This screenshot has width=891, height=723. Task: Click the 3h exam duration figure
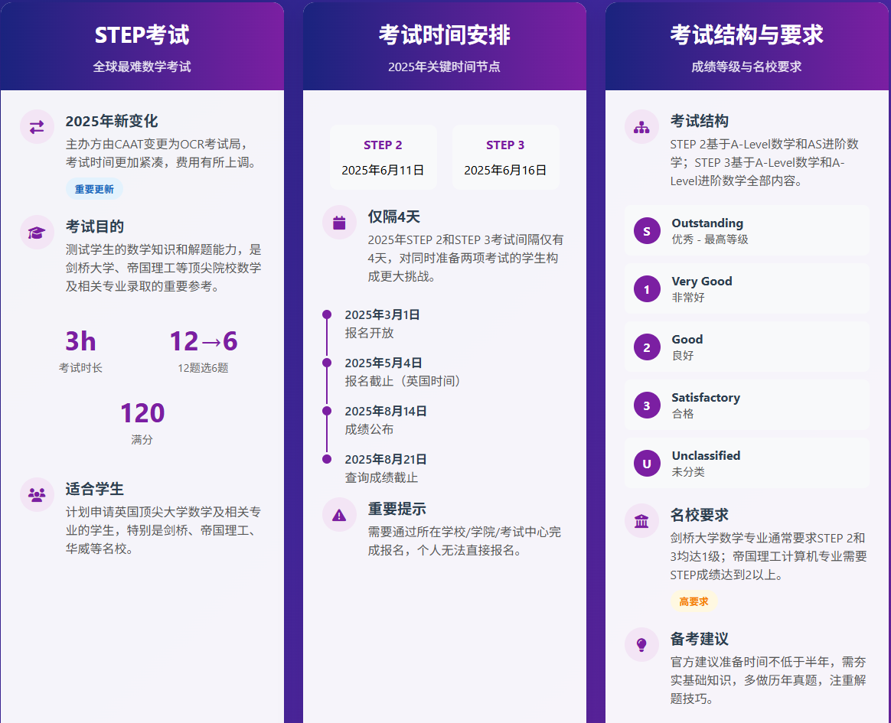(80, 341)
